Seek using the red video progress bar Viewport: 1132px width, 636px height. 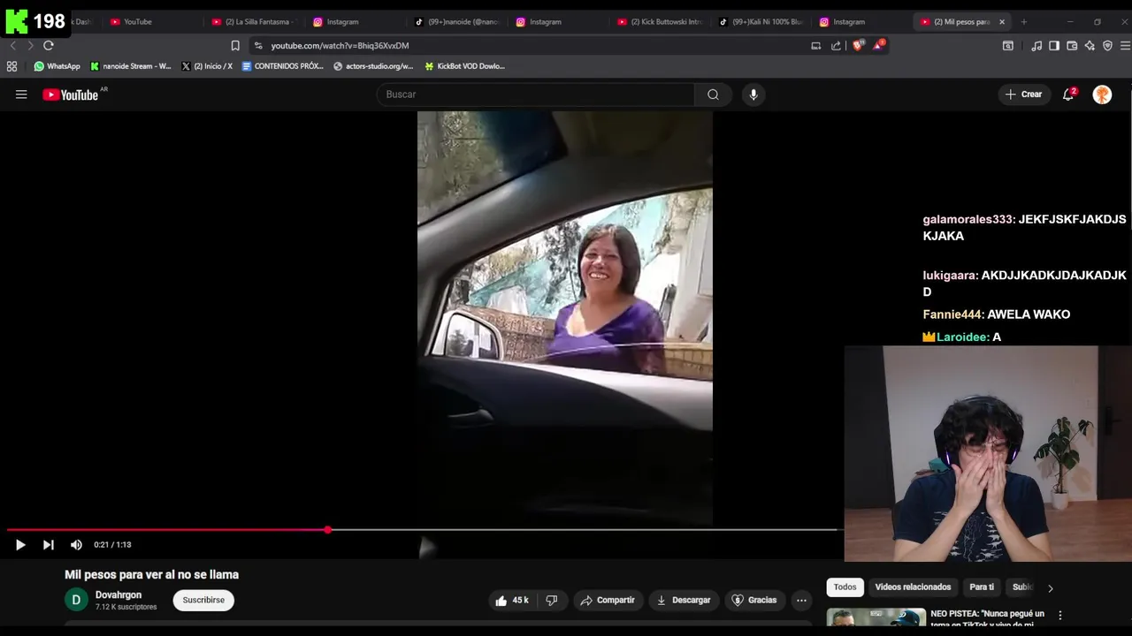[423, 530]
